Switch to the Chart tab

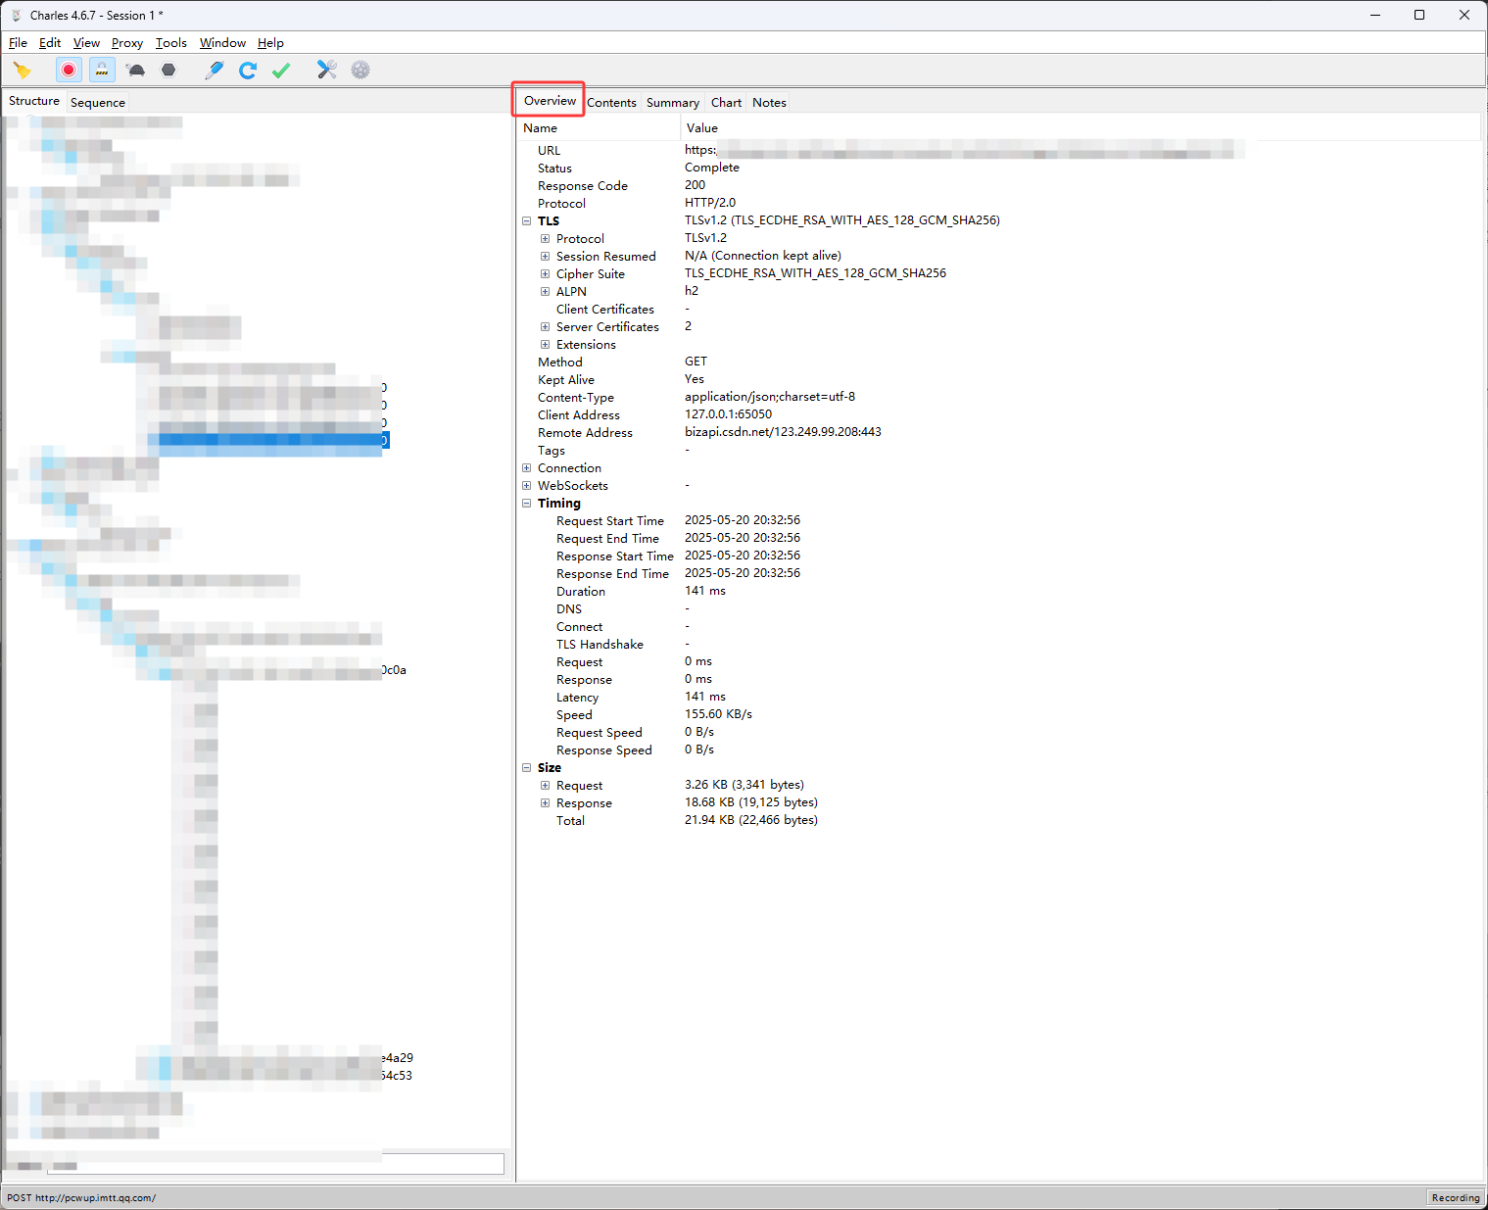coord(726,103)
